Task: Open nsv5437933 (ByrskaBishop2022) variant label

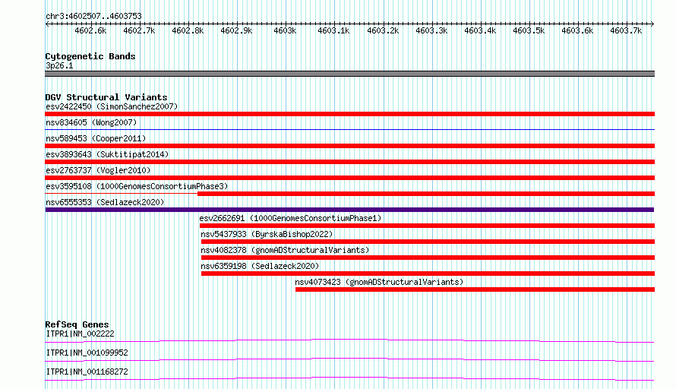Action: coord(267,234)
